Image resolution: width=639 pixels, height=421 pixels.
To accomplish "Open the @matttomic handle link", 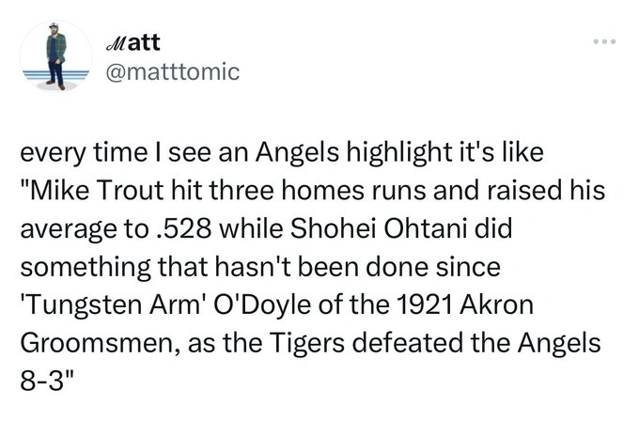I will click(x=168, y=69).
